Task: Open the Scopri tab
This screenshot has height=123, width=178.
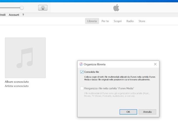Action: tap(118, 21)
